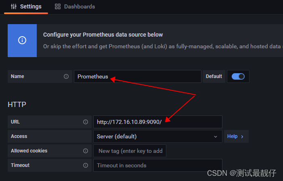283x181 pixels.
Task: Expand the Help section for Access
Action: click(236, 136)
